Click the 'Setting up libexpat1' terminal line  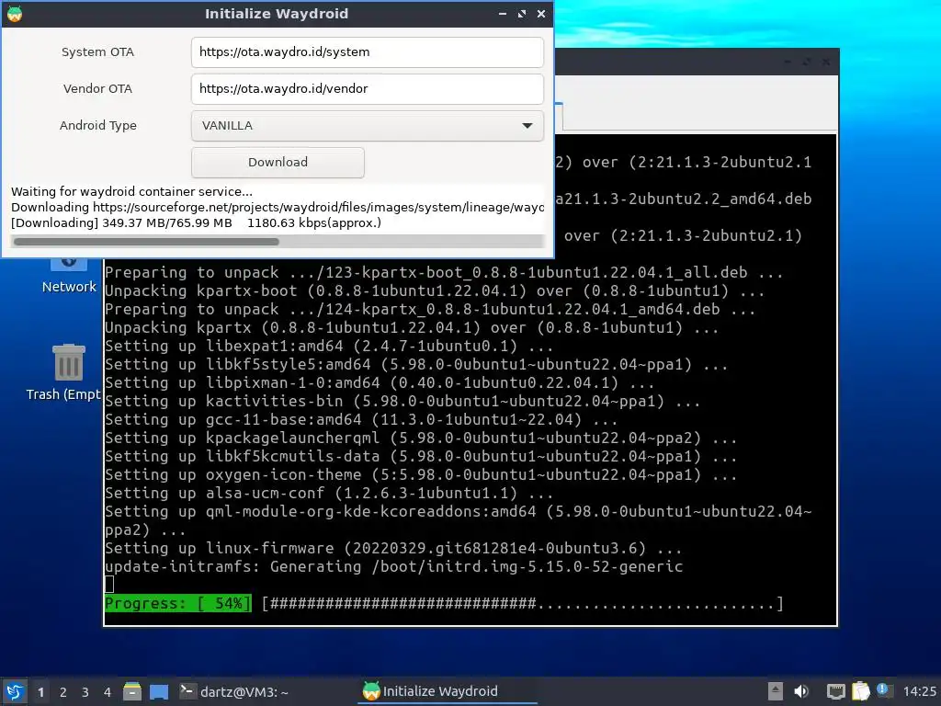point(329,347)
